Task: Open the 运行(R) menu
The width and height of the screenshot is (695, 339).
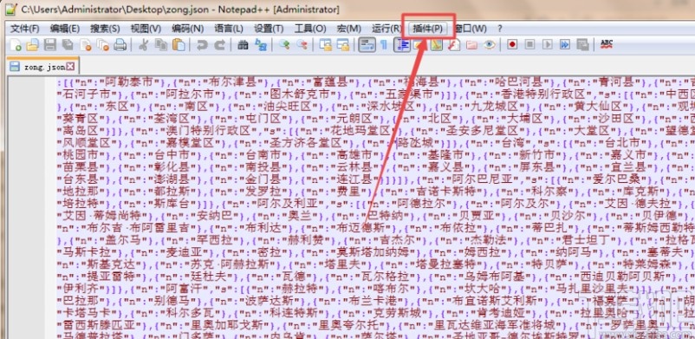Action: tap(386, 29)
